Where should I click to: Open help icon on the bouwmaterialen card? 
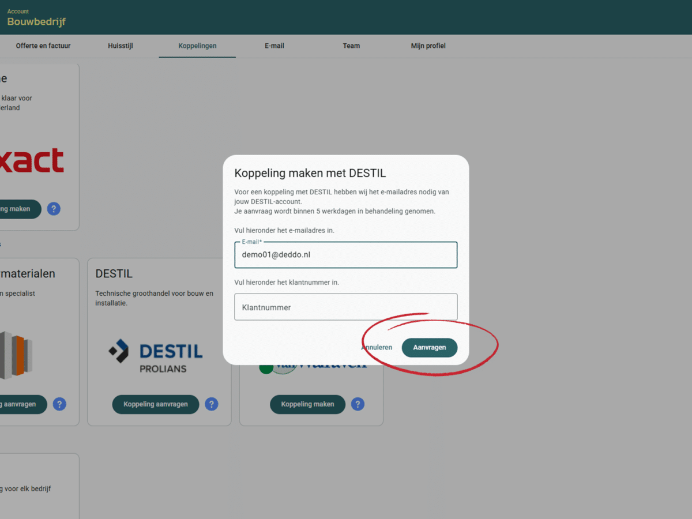click(x=59, y=404)
